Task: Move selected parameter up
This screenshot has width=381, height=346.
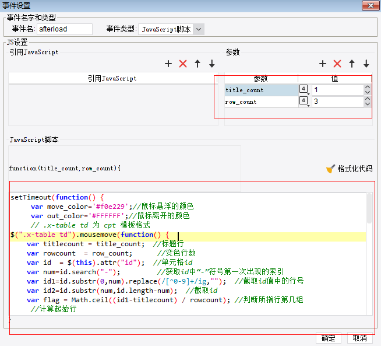Action: pos(352,64)
